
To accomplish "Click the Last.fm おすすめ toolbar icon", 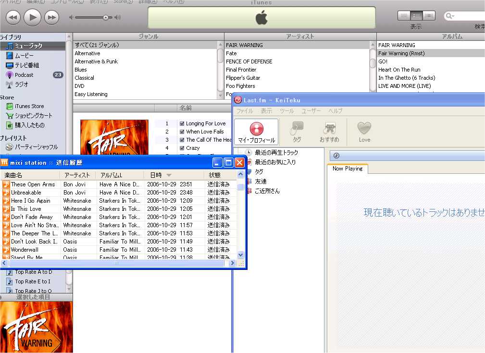I will [x=329, y=132].
